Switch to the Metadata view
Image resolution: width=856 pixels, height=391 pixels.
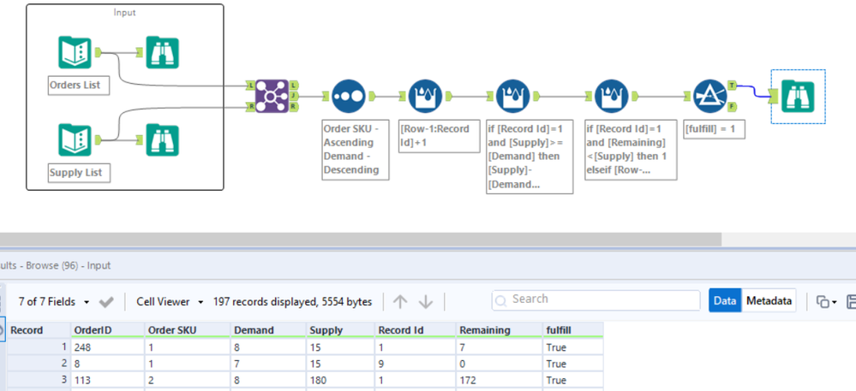(769, 300)
